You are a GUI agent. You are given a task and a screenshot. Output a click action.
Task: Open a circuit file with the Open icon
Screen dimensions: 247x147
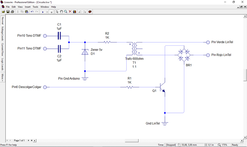(x=4, y=12)
